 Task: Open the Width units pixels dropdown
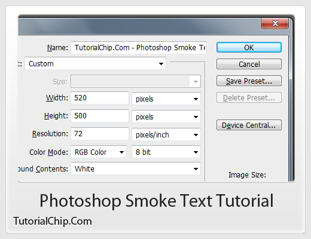166,99
